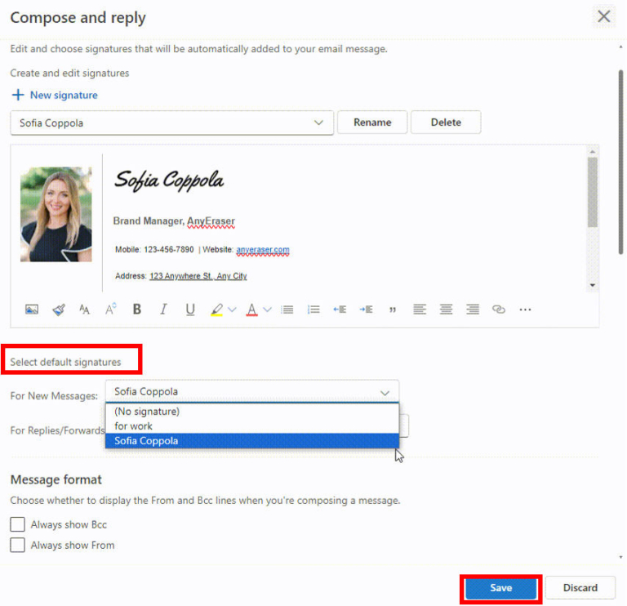Create a New signature
Image resolution: width=627 pixels, height=606 pixels.
(x=64, y=96)
